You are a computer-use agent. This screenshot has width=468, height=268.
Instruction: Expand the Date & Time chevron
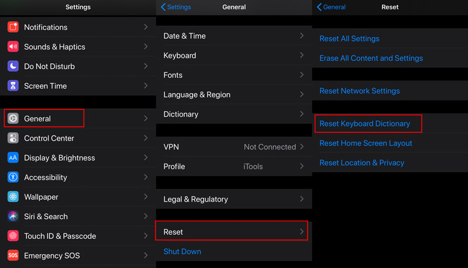pos(302,36)
